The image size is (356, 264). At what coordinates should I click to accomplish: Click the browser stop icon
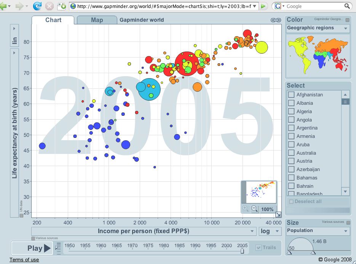(x=49, y=6)
